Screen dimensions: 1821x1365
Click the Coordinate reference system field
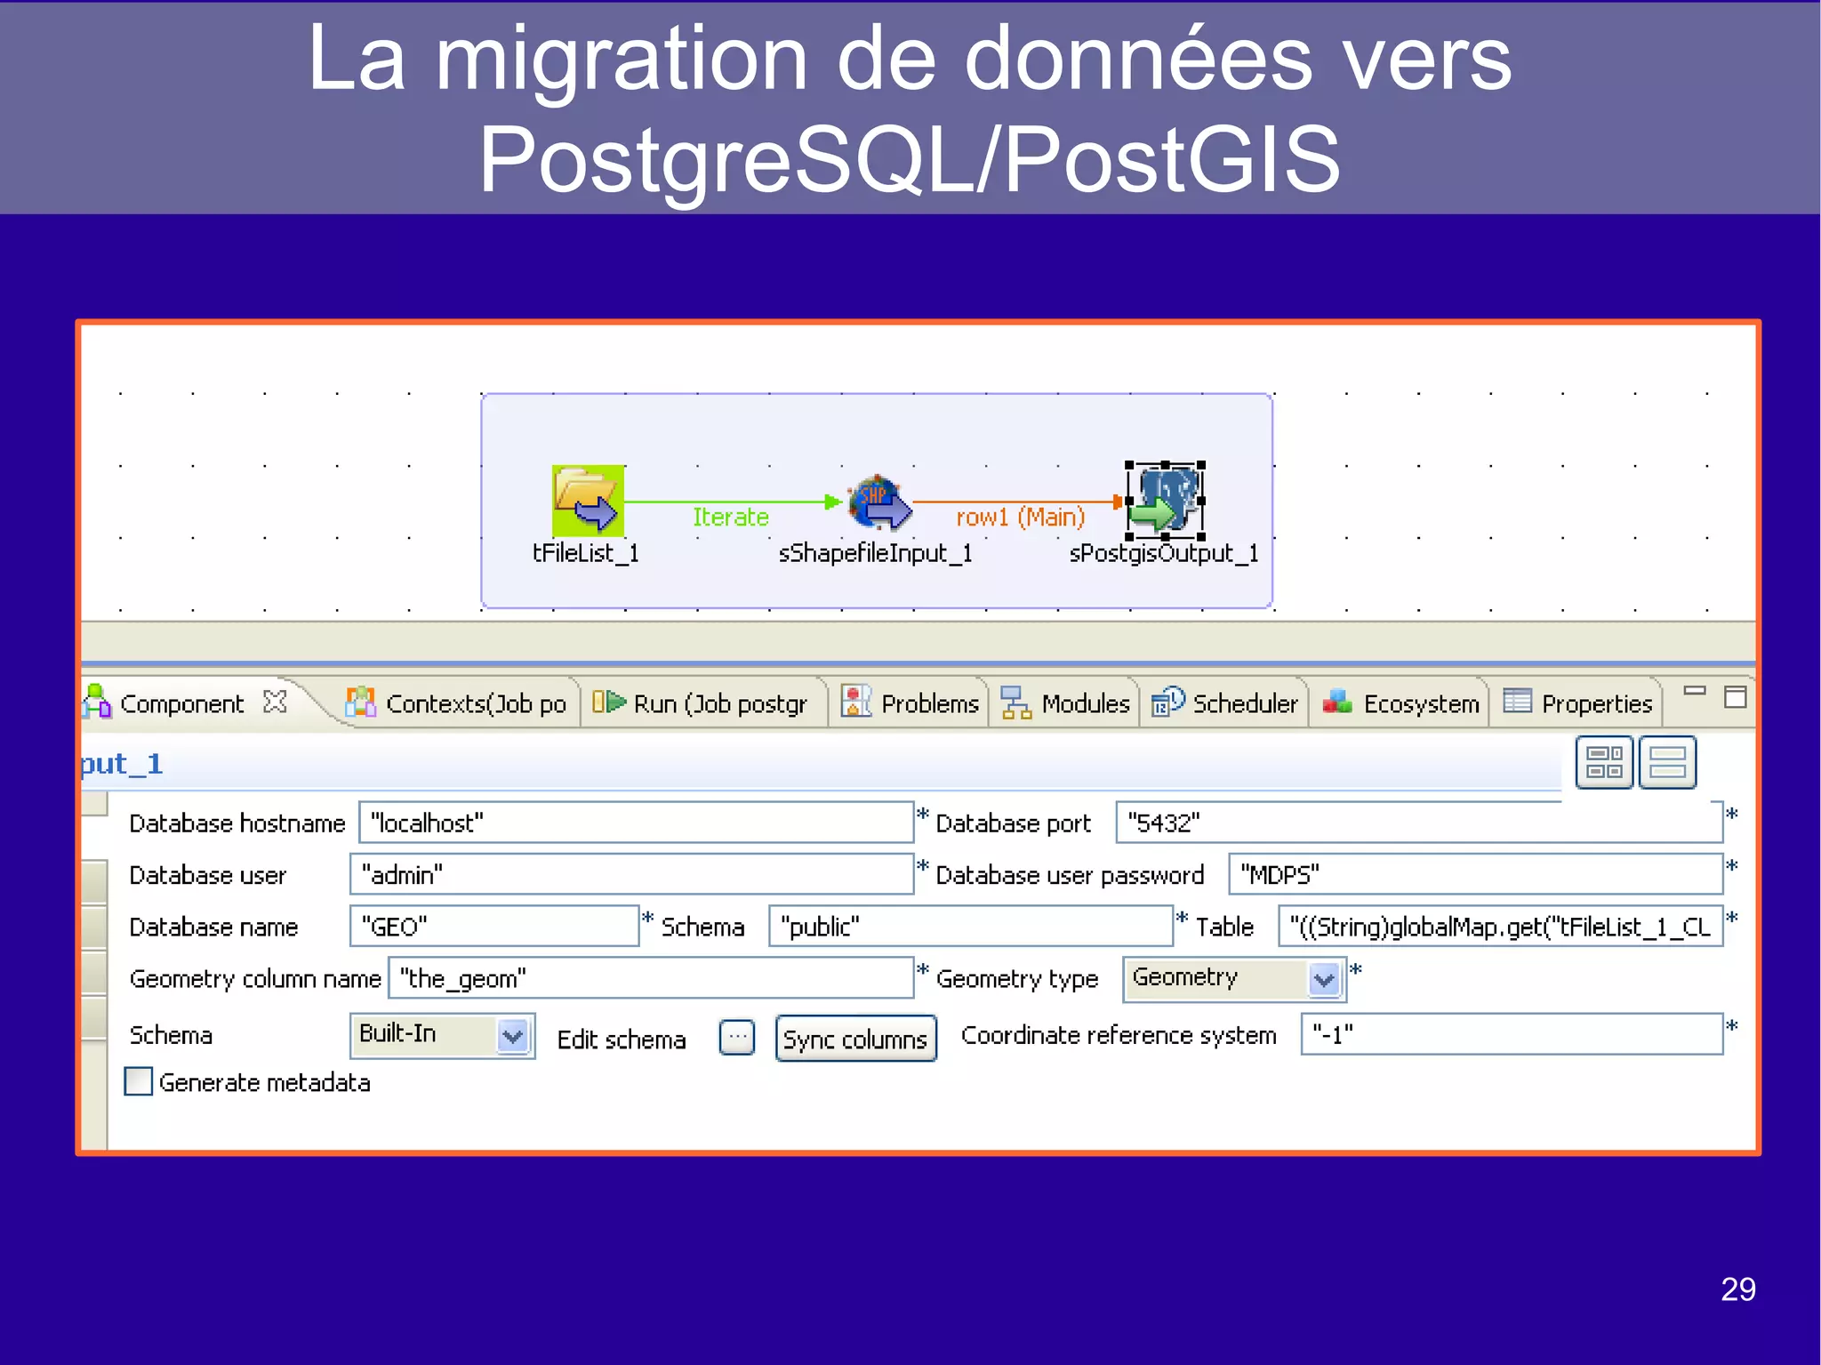1512,1033
